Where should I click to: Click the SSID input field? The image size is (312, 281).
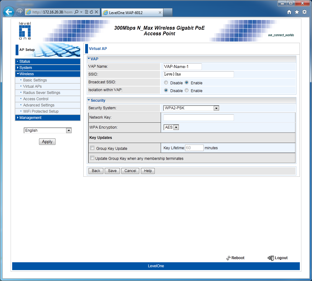(198, 74)
